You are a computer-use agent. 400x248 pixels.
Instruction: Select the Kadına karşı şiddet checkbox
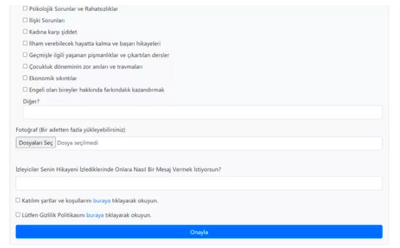[x=25, y=32]
